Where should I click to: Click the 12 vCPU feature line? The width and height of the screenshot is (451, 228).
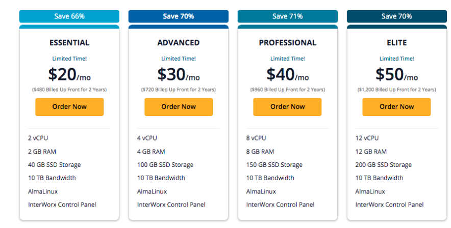(x=367, y=138)
